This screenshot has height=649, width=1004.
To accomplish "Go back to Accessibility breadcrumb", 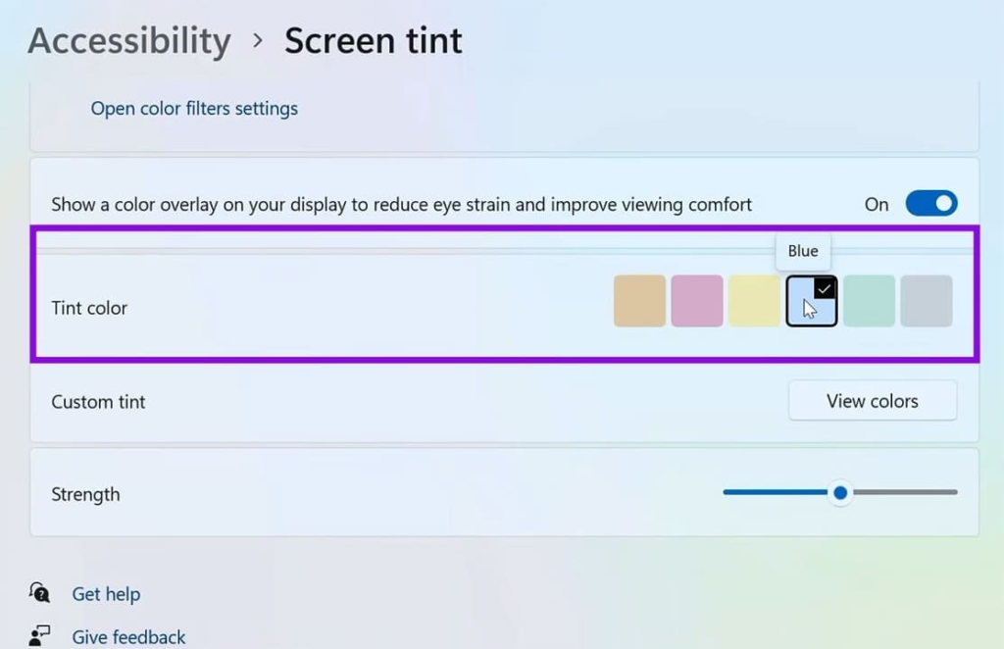I will click(129, 41).
